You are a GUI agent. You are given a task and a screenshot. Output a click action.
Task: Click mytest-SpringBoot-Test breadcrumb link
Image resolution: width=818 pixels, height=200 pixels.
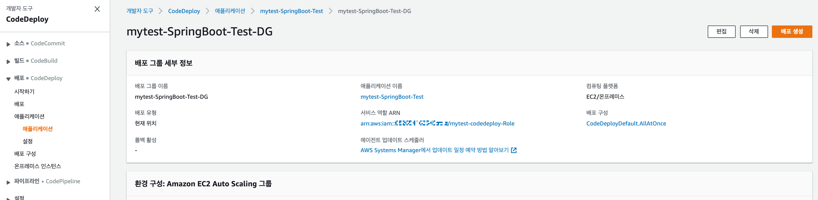tap(291, 11)
